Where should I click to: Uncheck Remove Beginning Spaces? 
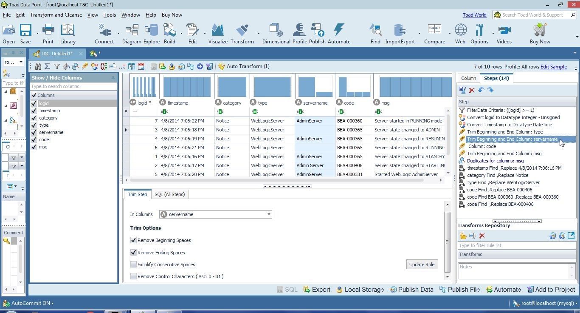pos(133,240)
